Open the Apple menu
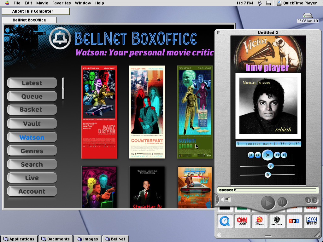 (7, 3)
